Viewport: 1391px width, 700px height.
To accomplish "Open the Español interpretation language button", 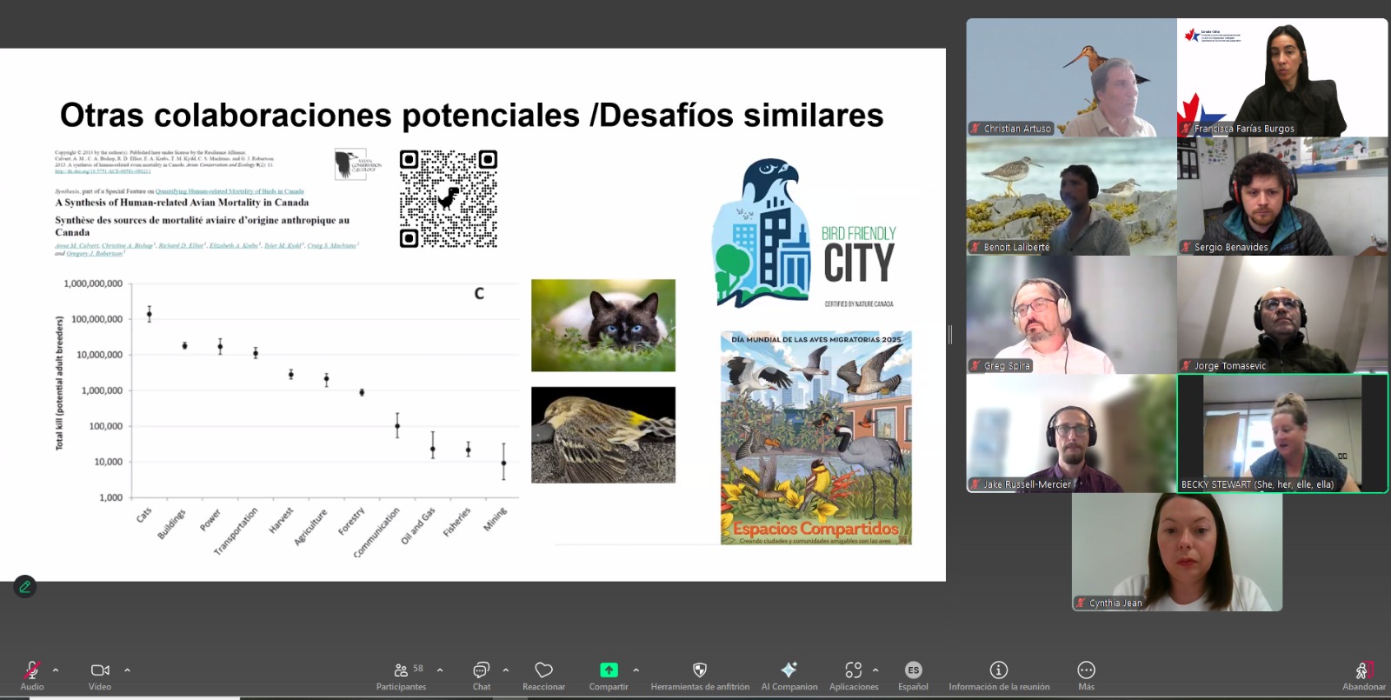I will tap(913, 675).
